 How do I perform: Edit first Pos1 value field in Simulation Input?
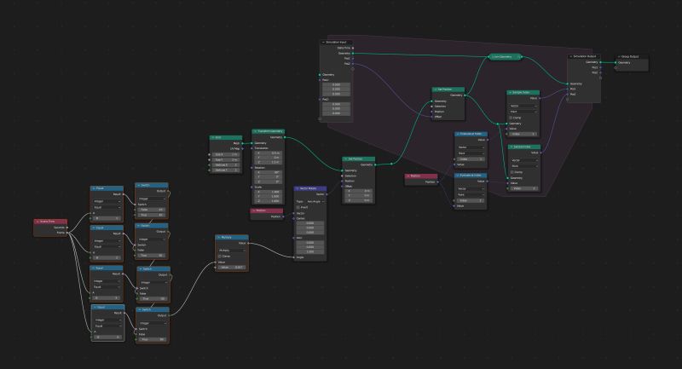pos(336,84)
